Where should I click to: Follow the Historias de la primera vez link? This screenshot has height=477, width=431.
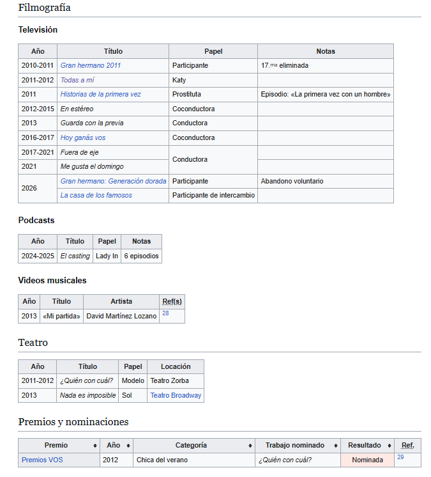pos(100,94)
